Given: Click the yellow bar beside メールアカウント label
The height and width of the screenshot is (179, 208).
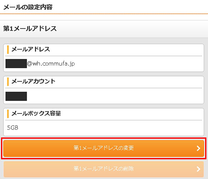Looking at the screenshot, I should tap(8, 82).
